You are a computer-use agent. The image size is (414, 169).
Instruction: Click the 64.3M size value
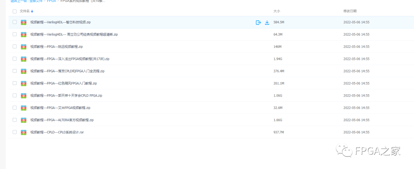(x=278, y=34)
